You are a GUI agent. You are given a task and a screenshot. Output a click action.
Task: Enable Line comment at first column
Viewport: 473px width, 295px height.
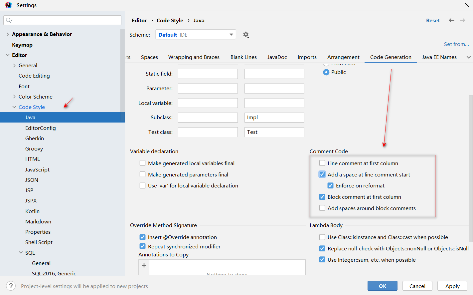coord(322,163)
